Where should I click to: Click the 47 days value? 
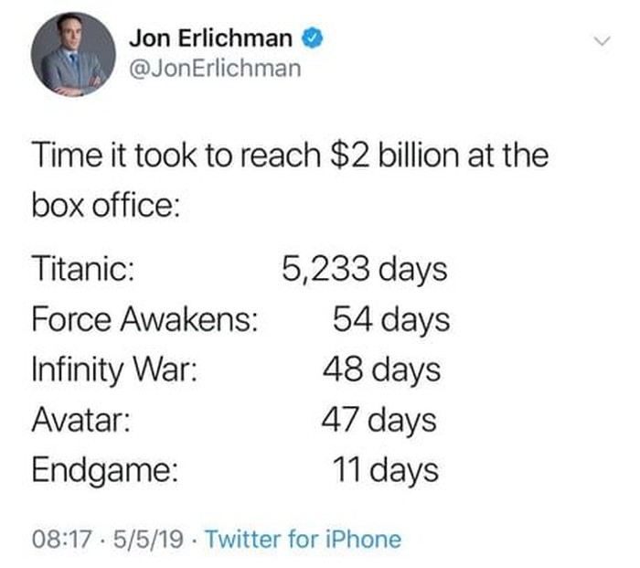pos(379,422)
